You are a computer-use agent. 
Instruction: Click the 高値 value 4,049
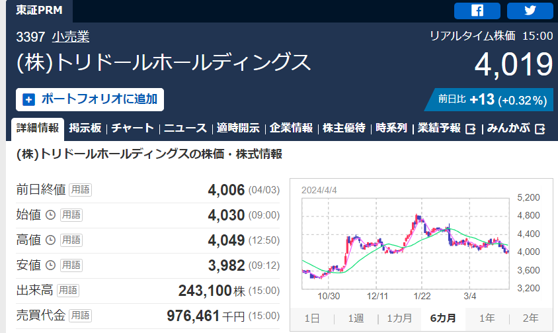click(x=226, y=240)
